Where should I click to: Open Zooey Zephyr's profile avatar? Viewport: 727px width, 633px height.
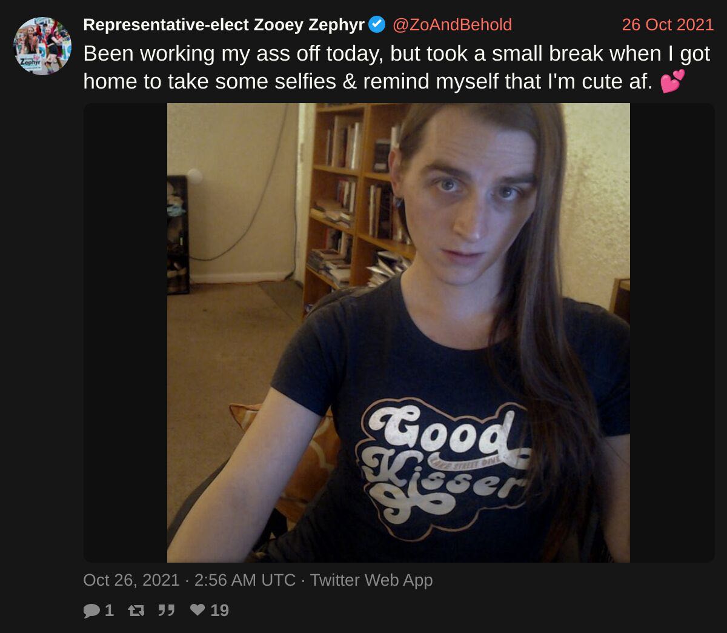point(42,46)
